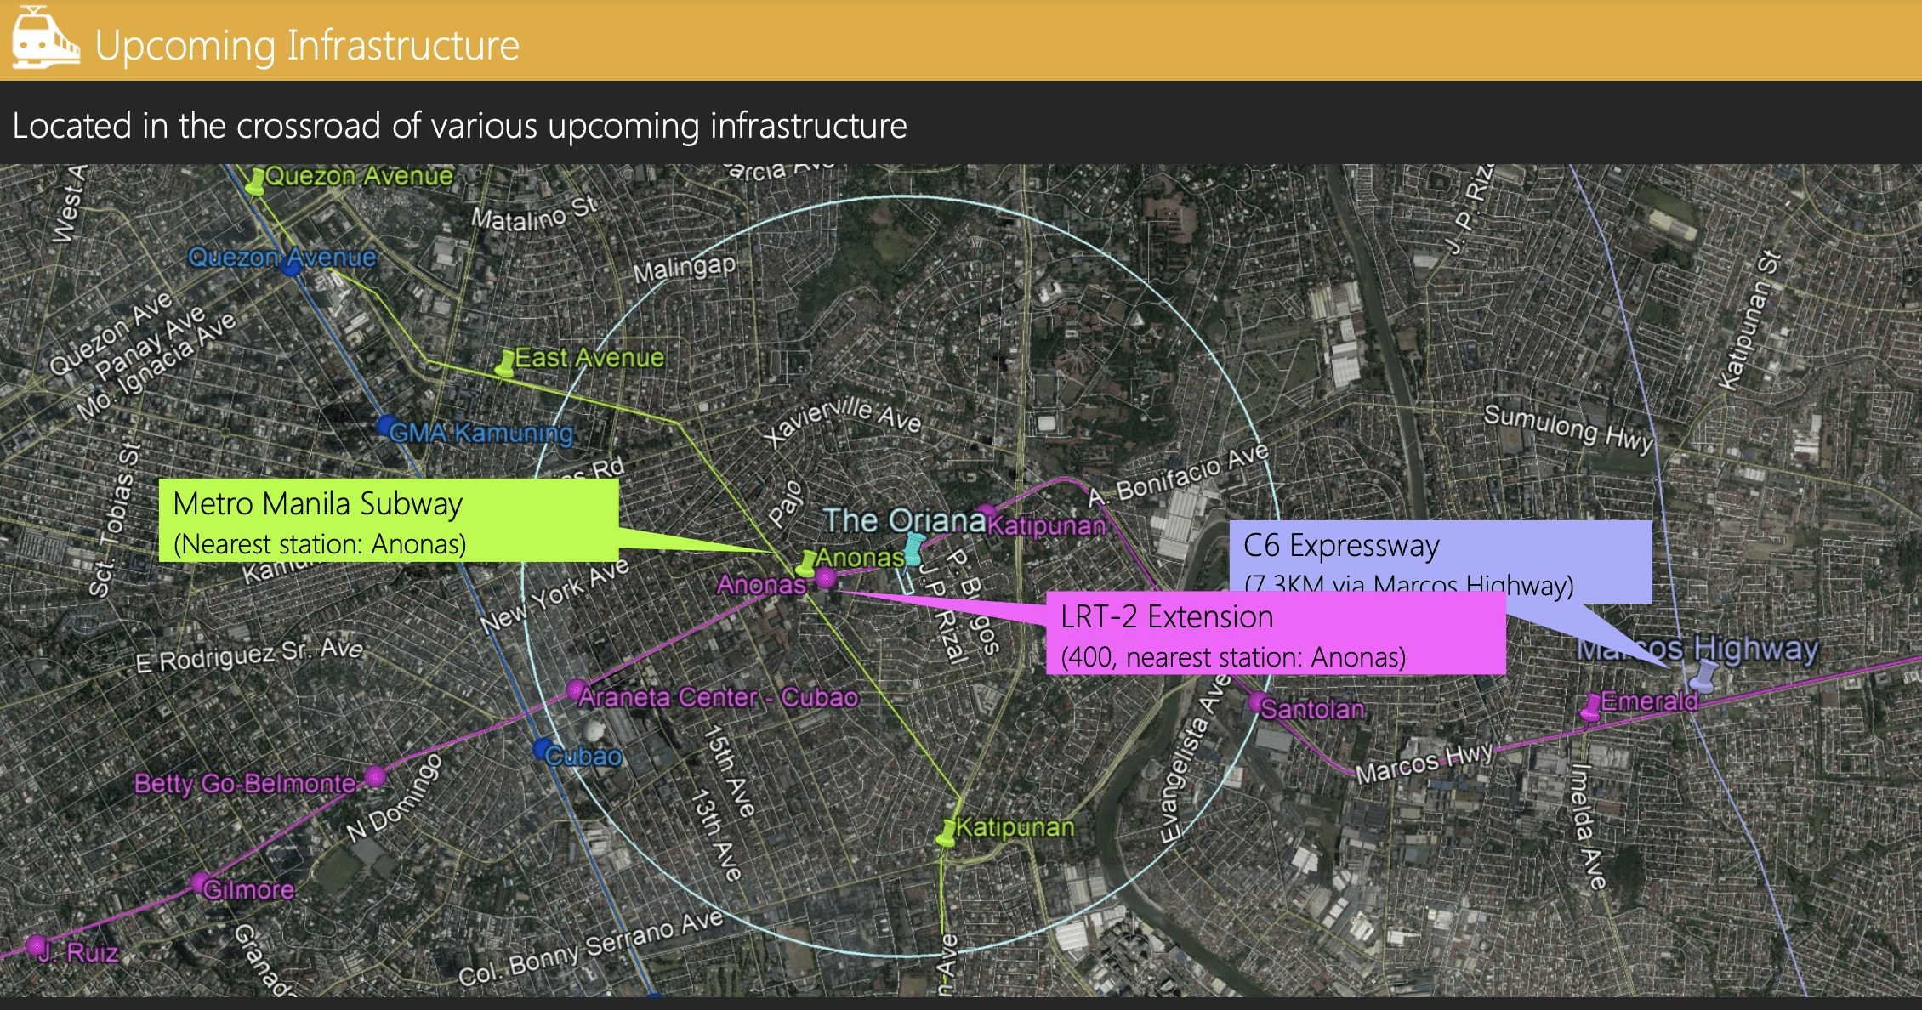Select purple Santolan station marker
Viewport: 1922px width, 1010px height.
tap(1258, 702)
